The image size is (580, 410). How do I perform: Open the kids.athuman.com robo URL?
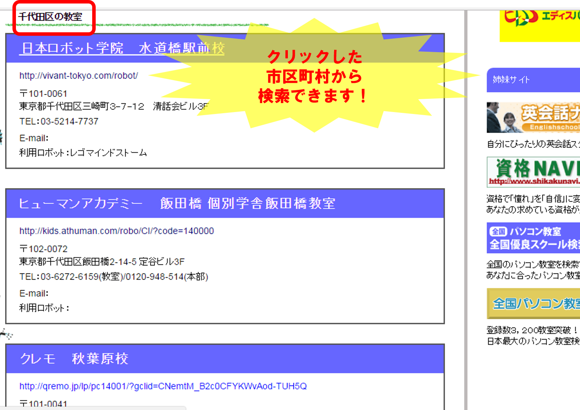pyautogui.click(x=117, y=231)
